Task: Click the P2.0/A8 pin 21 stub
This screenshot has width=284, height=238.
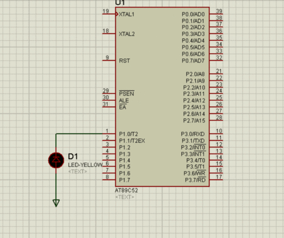Action: tap(216, 74)
